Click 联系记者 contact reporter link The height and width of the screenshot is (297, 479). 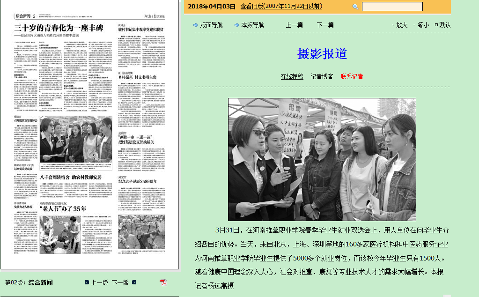pos(352,76)
